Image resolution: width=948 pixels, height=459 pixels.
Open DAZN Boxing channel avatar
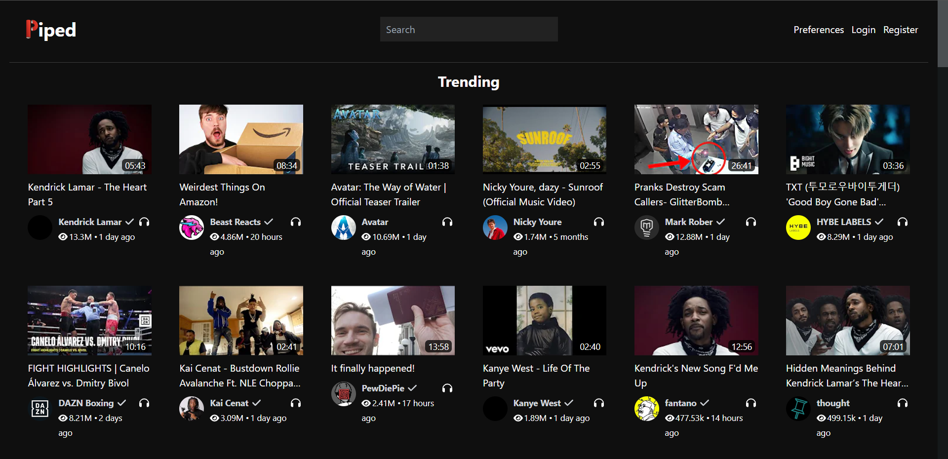pyautogui.click(x=40, y=409)
